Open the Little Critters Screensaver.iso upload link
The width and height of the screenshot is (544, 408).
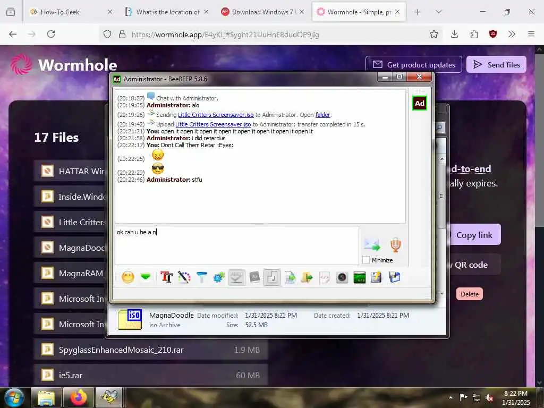tap(213, 124)
